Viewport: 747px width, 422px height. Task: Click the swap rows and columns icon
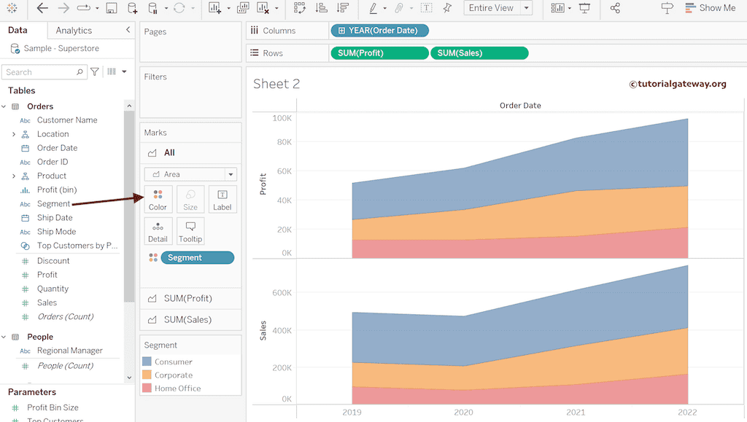coord(299,8)
